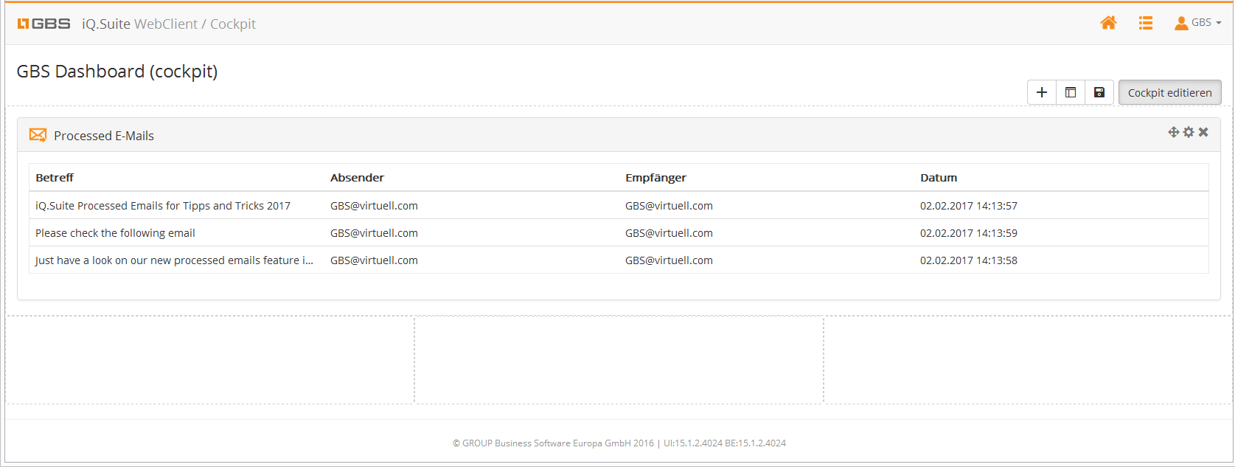Click the Absender column header
1235x467 pixels.
pos(357,178)
